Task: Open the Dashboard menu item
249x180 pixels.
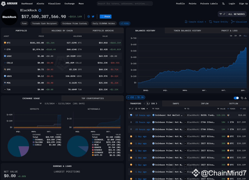Action: [27, 4]
